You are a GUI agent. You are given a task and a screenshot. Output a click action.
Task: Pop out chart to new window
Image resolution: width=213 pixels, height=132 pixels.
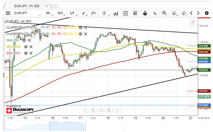[192, 23]
